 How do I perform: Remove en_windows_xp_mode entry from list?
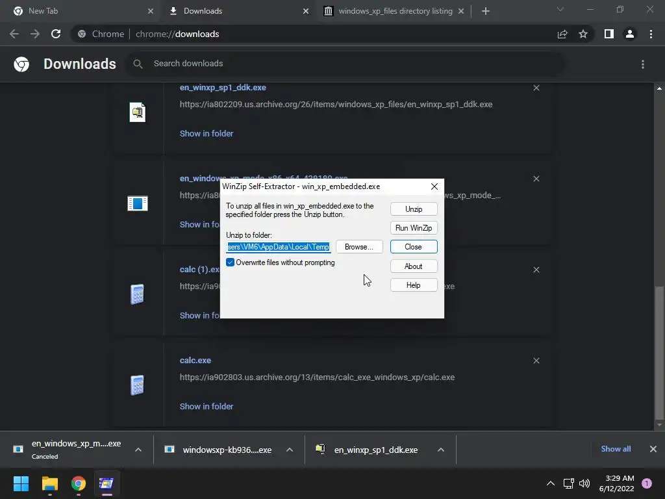(536, 179)
